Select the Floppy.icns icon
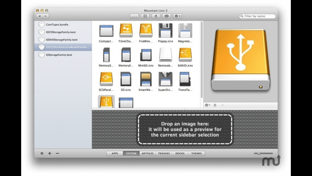This screenshot has width=312, height=176. pyautogui.click(x=165, y=31)
